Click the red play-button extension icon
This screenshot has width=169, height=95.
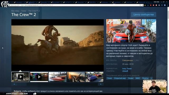click(x=151, y=5)
